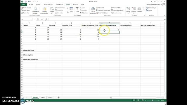187x105 pixels.
Task: Sort descending Z to A
Action: (x=68, y=12)
